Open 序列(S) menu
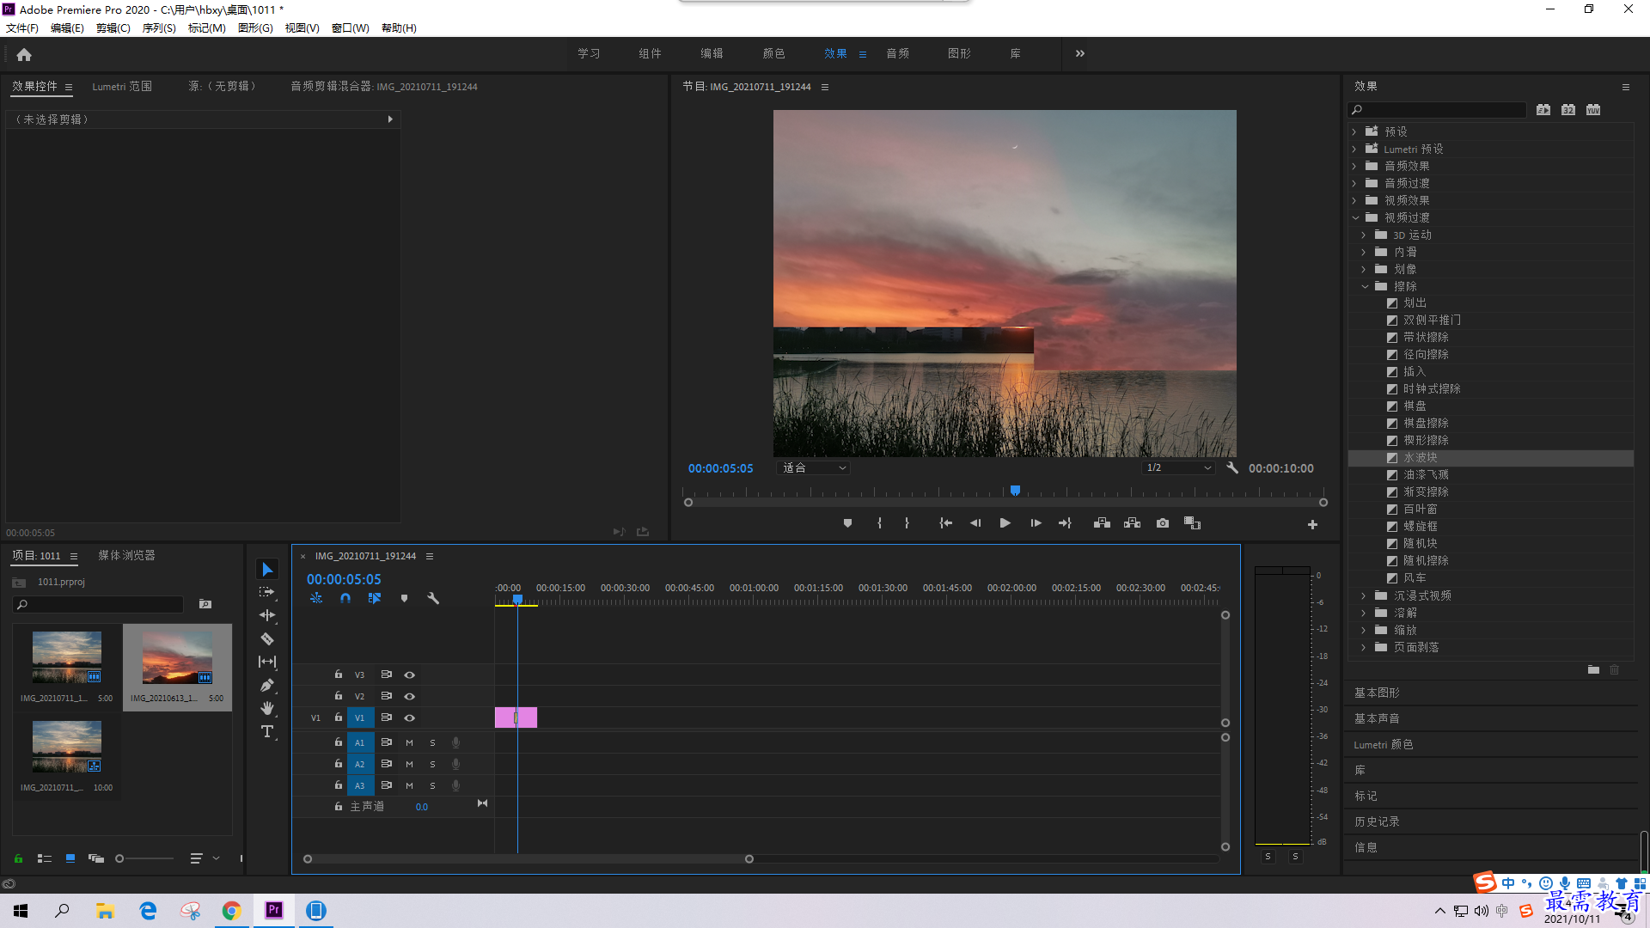 (x=159, y=27)
